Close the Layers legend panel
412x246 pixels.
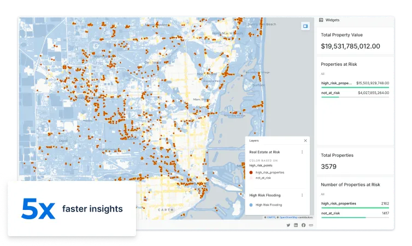[305, 140]
